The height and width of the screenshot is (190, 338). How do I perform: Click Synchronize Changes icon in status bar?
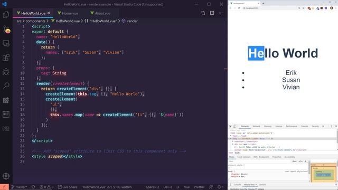click(33, 187)
